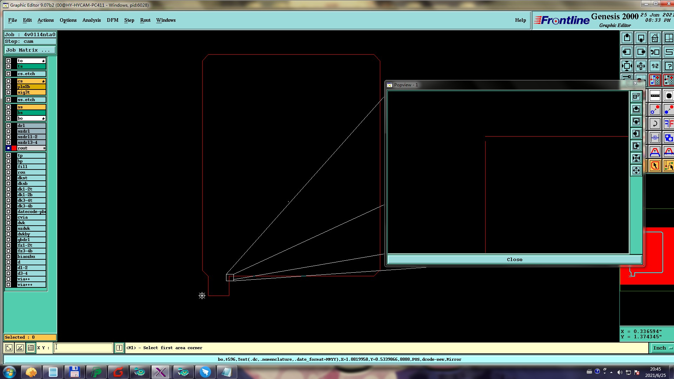This screenshot has height=379, width=674.
Task: Click the Close button in Popview
Action: [x=514, y=260]
